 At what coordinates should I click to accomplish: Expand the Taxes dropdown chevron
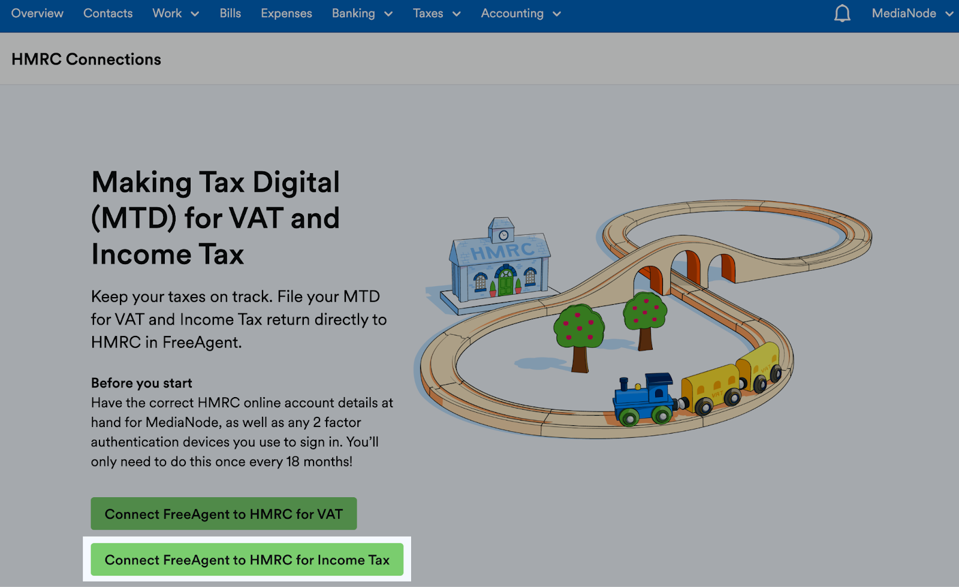456,14
